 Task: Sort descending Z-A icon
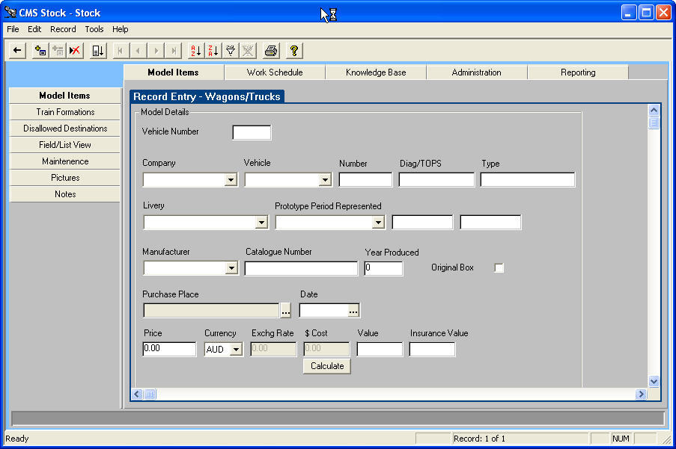pos(213,51)
